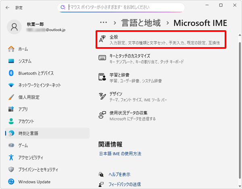Click the back arrow in the title bar

(x=7, y=8)
